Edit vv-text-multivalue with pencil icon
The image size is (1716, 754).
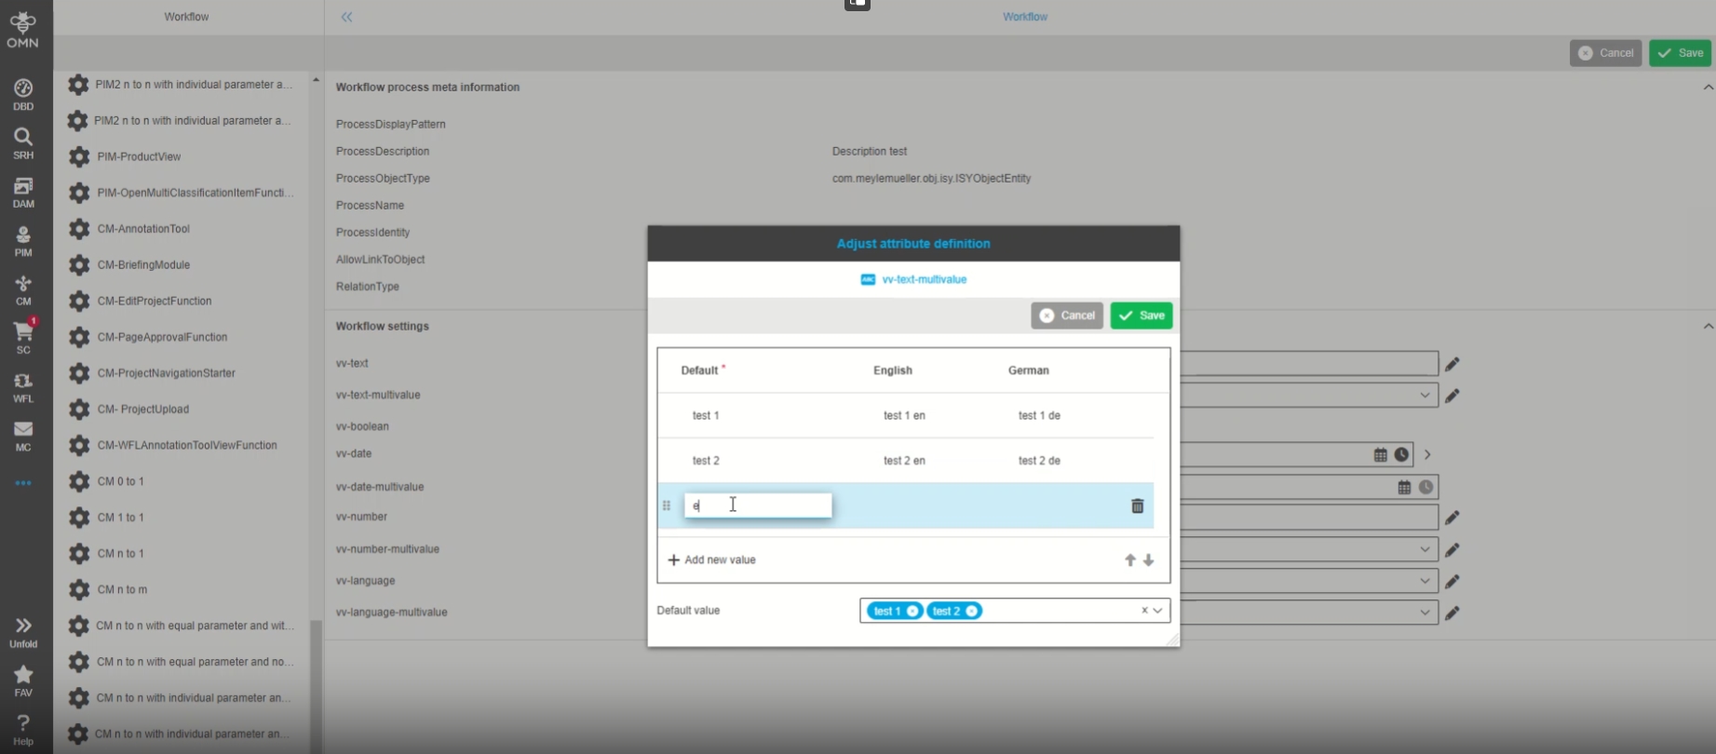tap(1452, 396)
